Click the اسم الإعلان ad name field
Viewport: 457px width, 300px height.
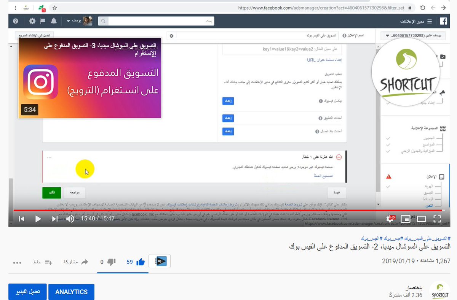pos(257,35)
